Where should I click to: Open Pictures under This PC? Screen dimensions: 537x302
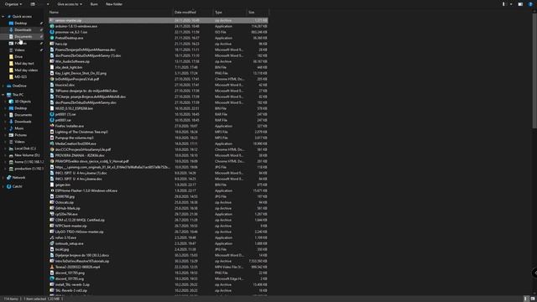(20, 135)
